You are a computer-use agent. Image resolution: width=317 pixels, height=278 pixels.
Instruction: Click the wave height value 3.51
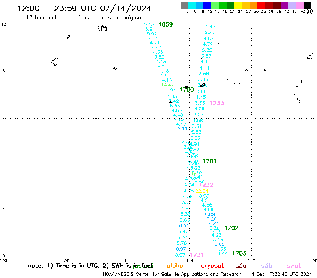tap(197, 127)
